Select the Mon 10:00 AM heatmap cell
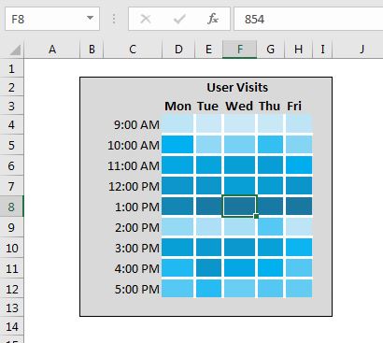Viewport: 383px width, 343px height. 177,145
